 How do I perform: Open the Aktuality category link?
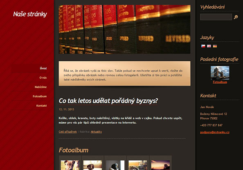coord(96,132)
